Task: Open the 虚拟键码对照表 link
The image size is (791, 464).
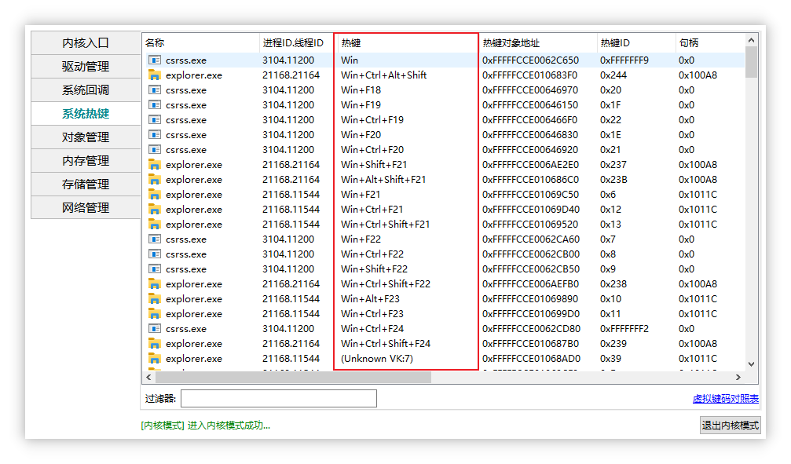Action: pos(725,399)
